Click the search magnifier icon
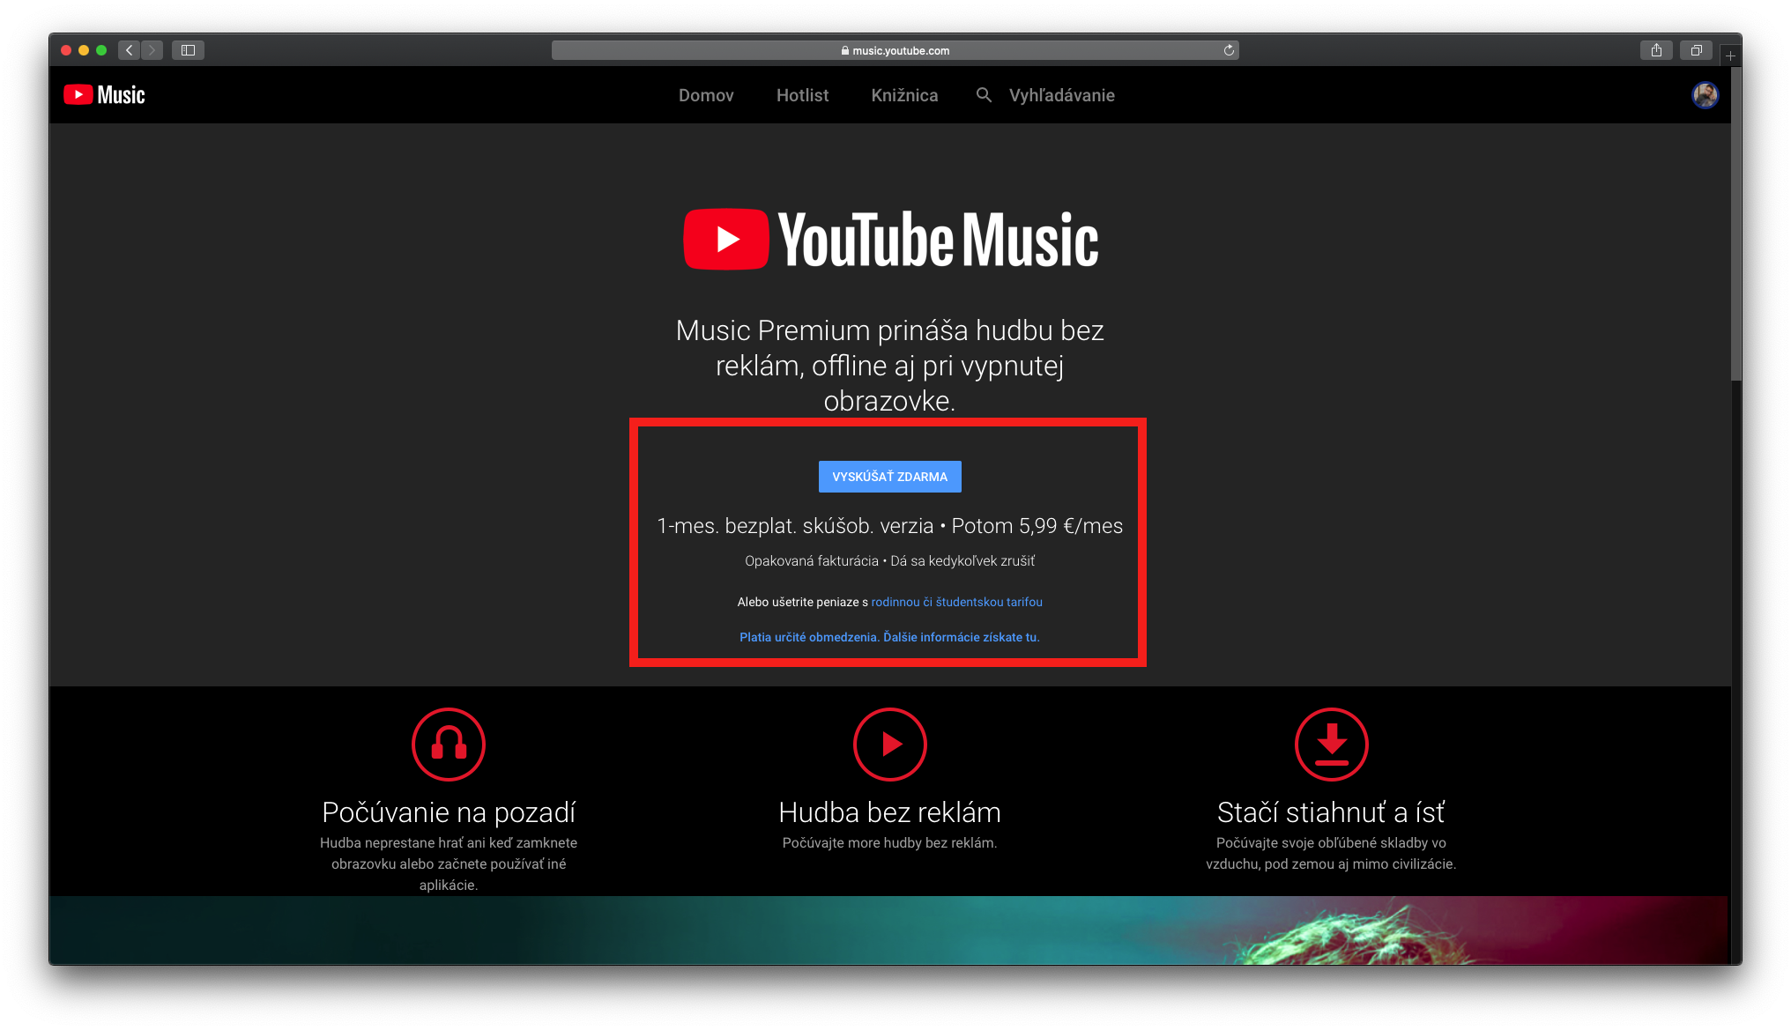1791x1030 pixels. click(984, 94)
